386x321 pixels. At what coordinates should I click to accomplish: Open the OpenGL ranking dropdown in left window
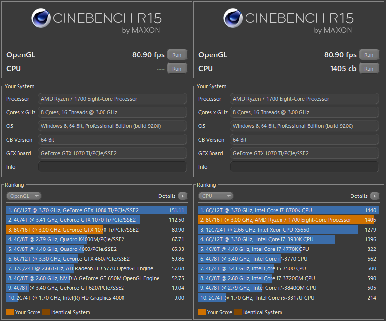coord(24,196)
